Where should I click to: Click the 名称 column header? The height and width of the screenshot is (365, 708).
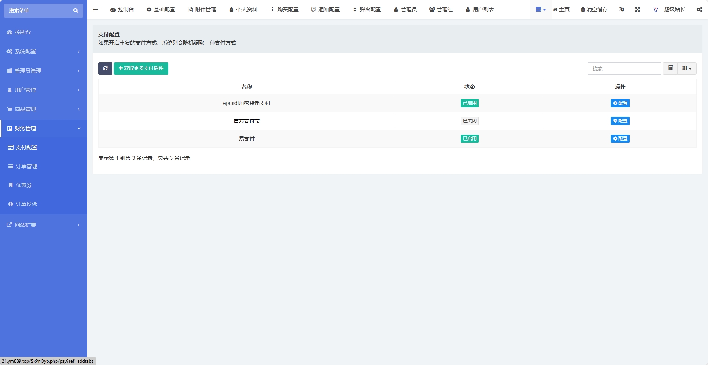tap(247, 87)
